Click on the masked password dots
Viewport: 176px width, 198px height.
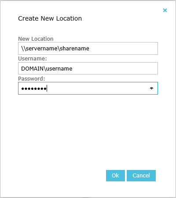34,88
